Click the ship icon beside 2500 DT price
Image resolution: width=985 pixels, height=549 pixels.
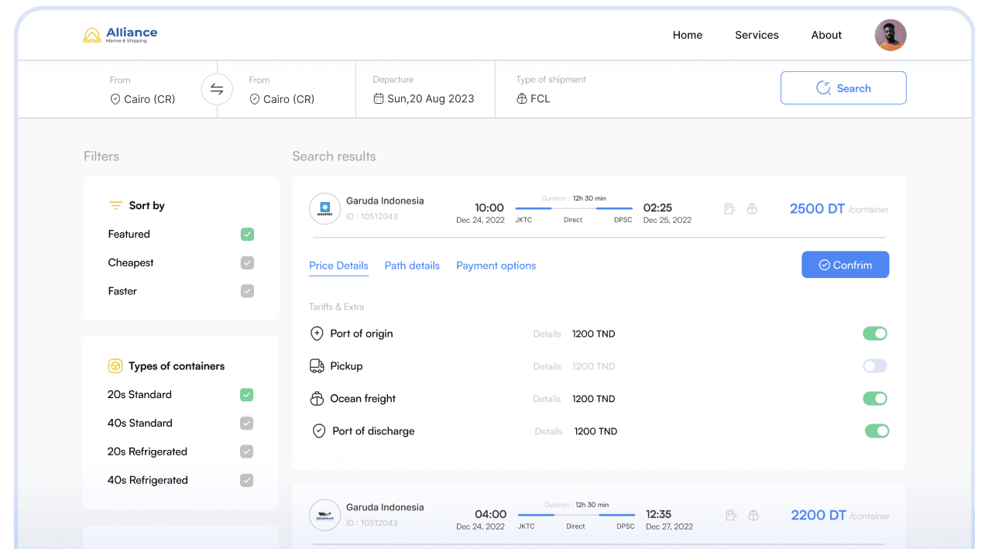(752, 208)
